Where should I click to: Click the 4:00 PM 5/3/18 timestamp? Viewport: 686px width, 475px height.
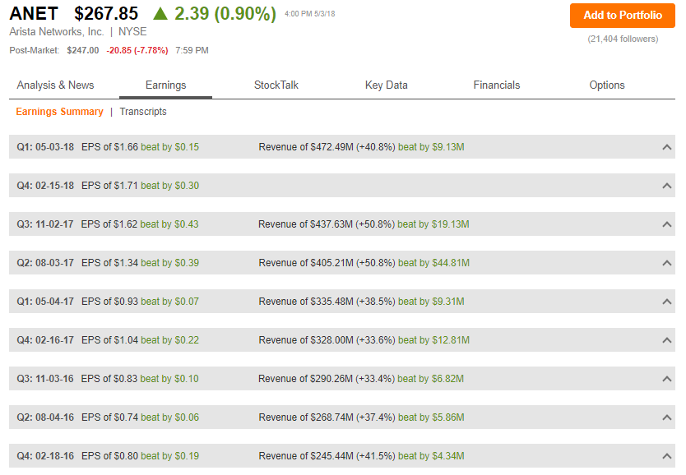[x=310, y=14]
